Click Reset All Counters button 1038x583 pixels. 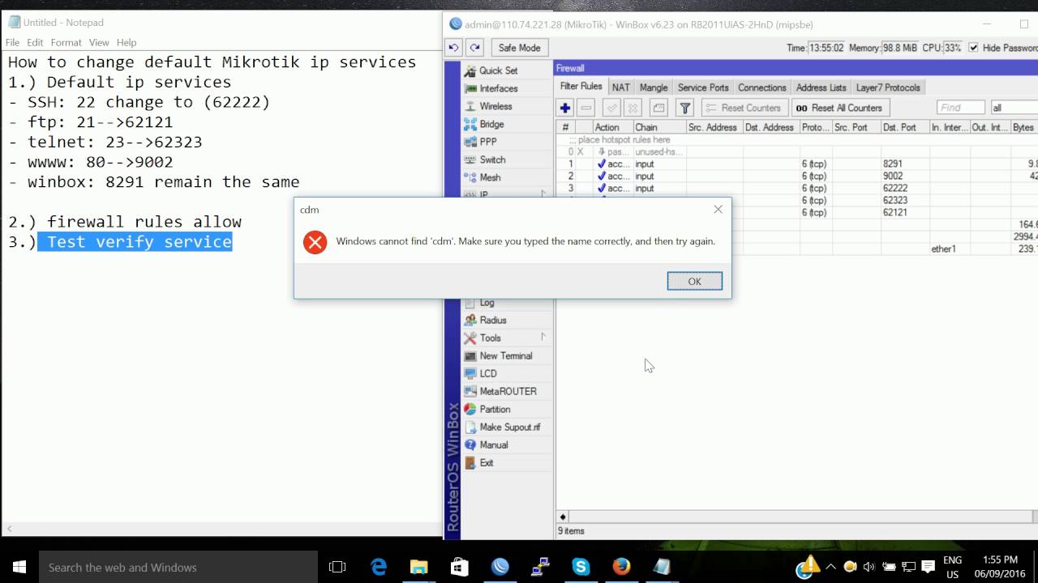[x=839, y=108]
